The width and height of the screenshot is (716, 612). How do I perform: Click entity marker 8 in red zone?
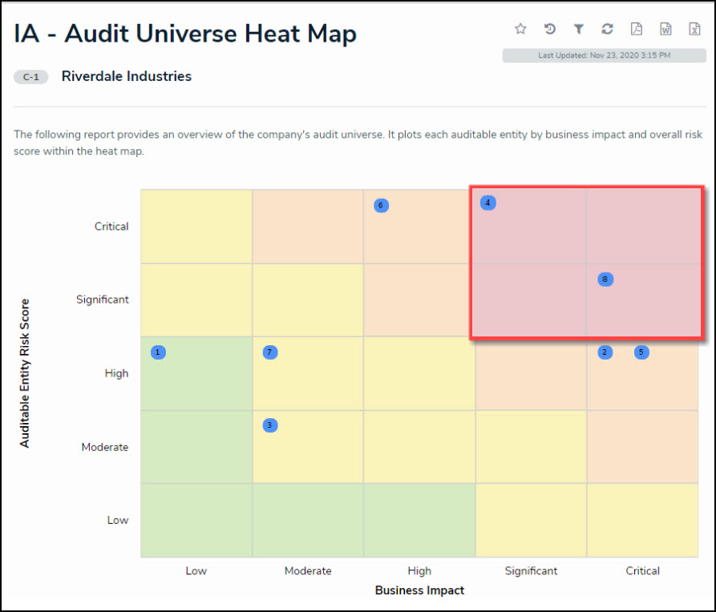pyautogui.click(x=605, y=280)
